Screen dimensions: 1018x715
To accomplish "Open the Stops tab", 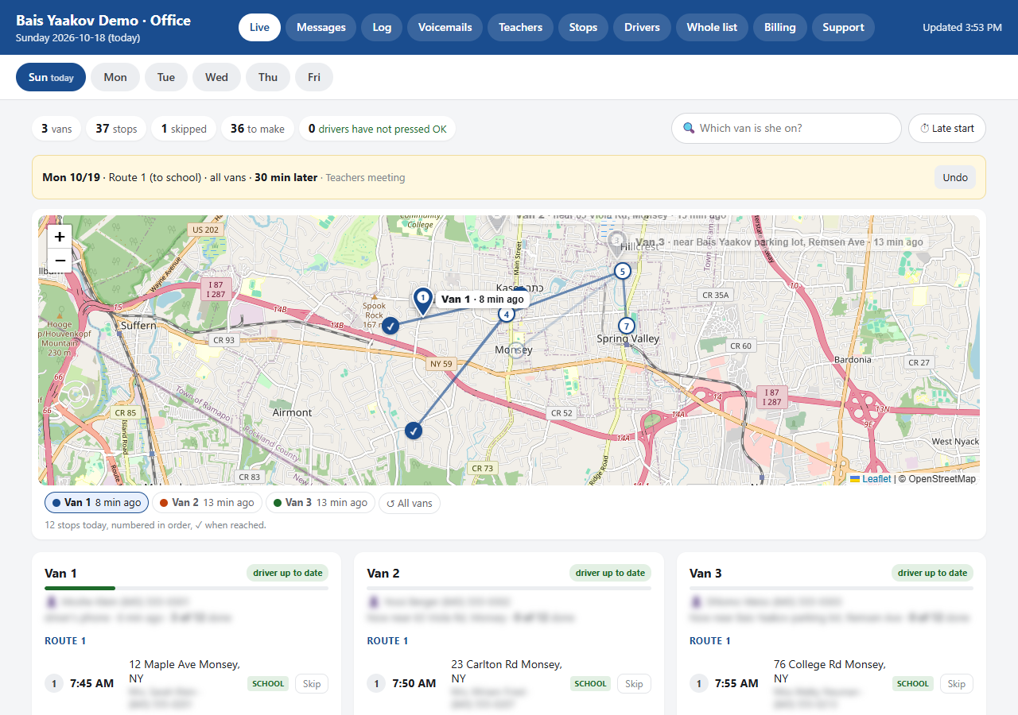I will pyautogui.click(x=583, y=27).
